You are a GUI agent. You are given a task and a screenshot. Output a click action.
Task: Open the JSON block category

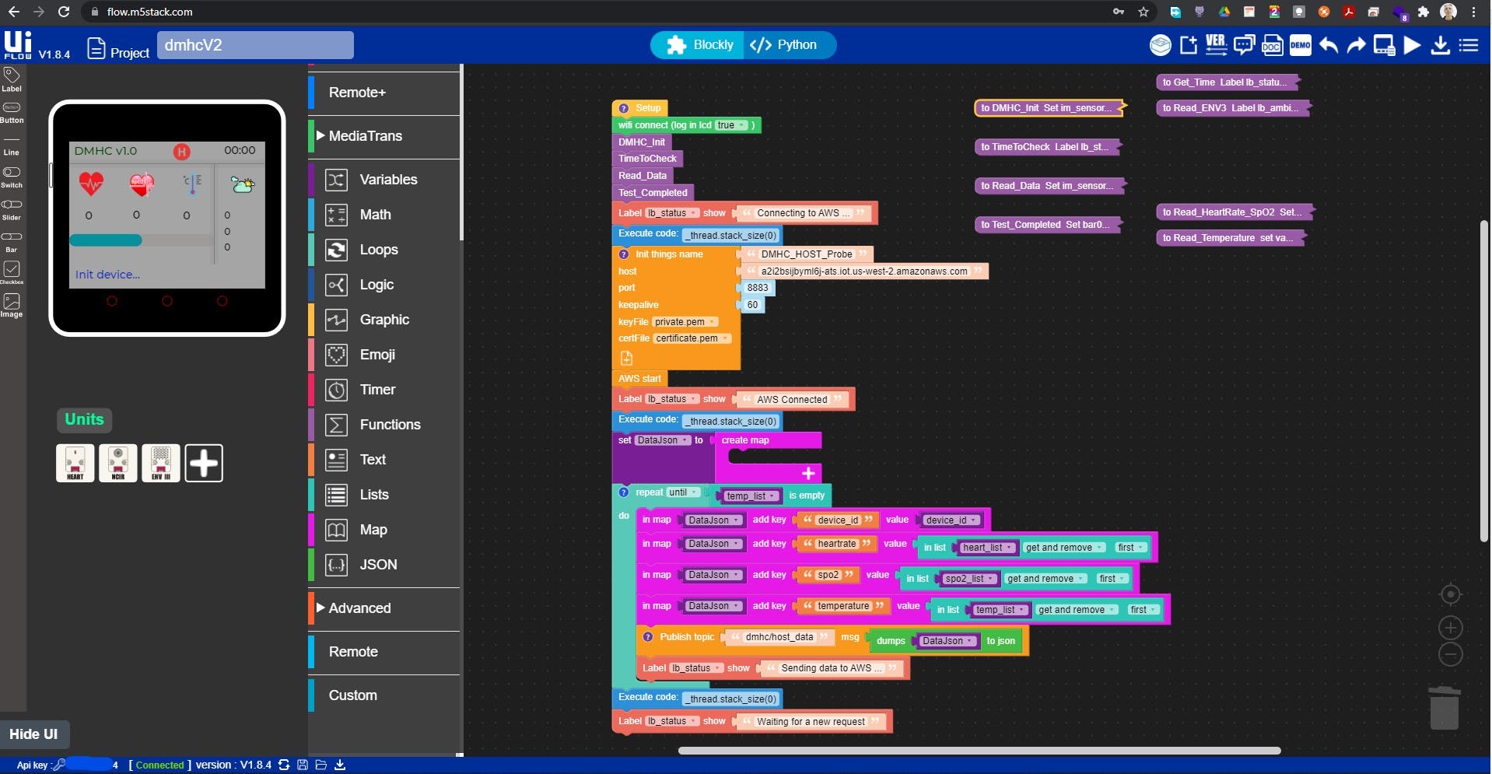384,565
